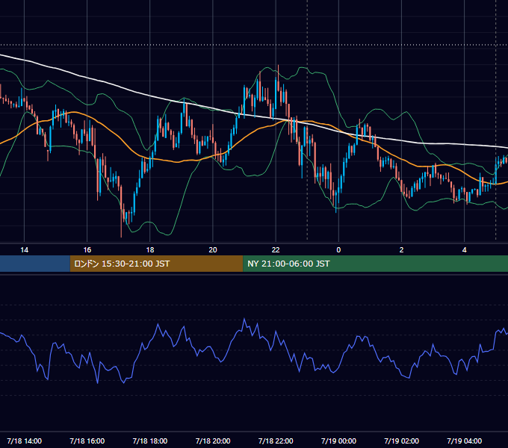Click the time axis label 4
This screenshot has width=508, height=448.
point(464,250)
